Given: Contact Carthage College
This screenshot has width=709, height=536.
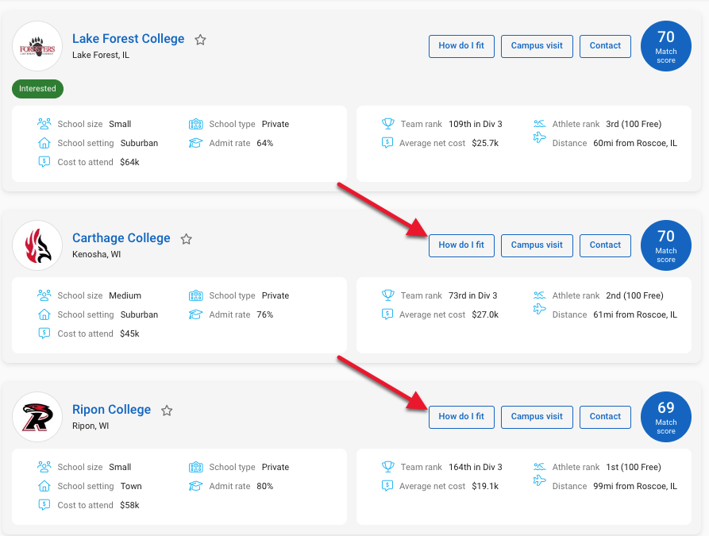Looking at the screenshot, I should point(605,245).
